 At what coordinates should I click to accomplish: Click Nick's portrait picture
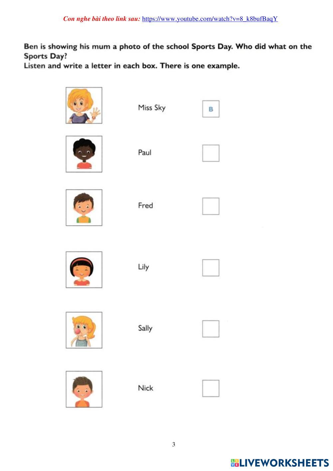(x=84, y=389)
